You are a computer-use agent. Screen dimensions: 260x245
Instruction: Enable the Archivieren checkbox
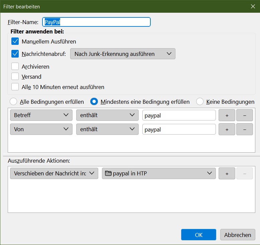click(15, 66)
